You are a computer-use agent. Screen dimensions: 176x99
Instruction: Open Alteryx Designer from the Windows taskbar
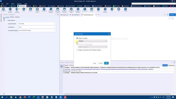pos(61,97)
